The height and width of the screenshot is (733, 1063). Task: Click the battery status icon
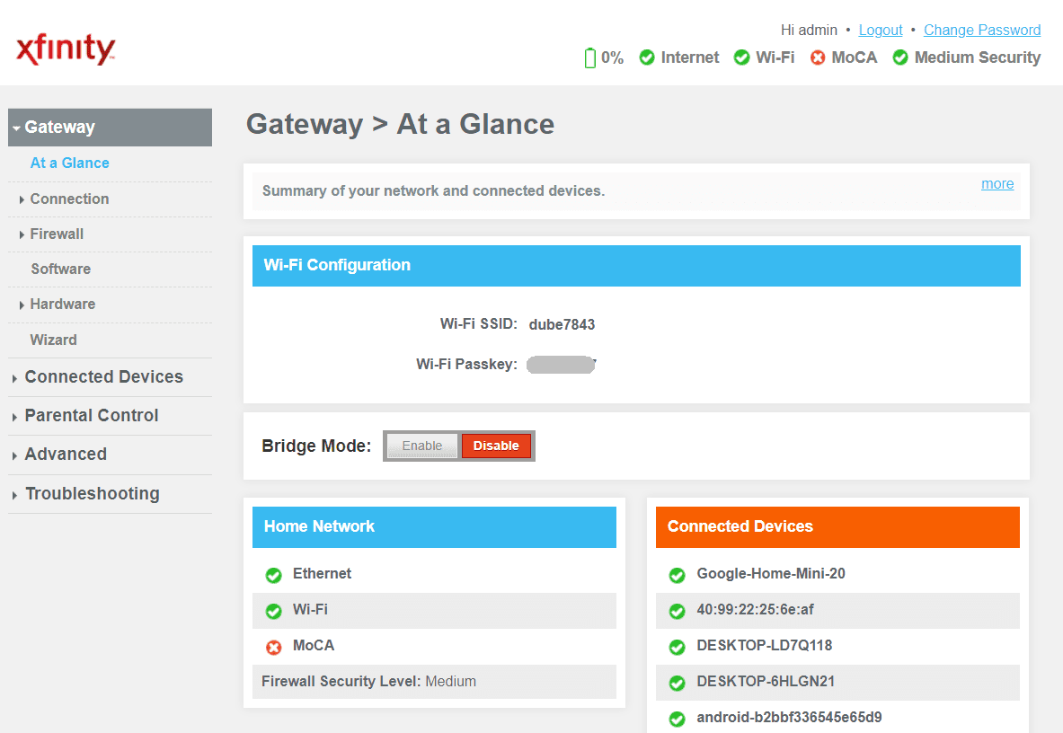pos(590,58)
